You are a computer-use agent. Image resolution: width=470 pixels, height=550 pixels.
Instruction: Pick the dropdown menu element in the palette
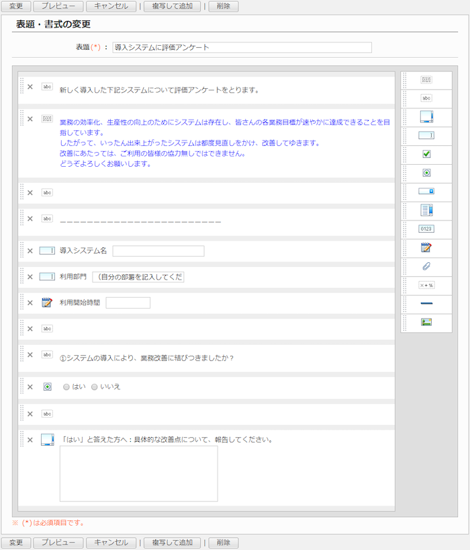[x=426, y=191]
